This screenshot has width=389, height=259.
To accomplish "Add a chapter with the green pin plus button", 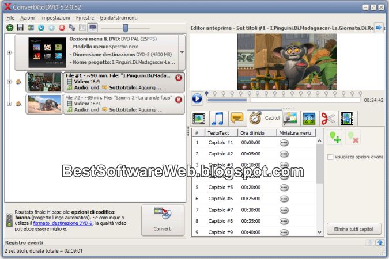I will coord(335,137).
